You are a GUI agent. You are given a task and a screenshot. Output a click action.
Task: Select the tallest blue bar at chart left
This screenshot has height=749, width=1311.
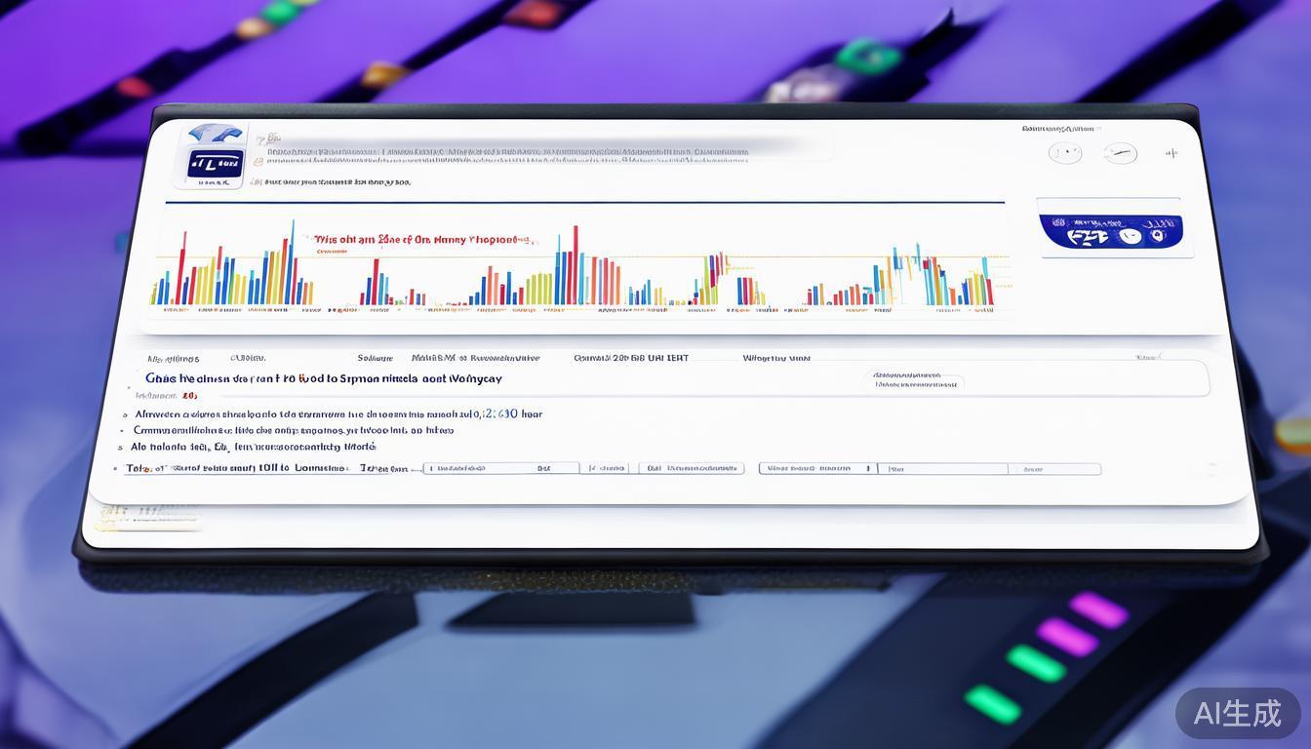point(291,263)
